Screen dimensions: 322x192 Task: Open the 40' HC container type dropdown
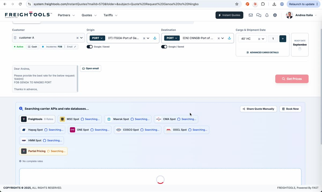coord(263,39)
